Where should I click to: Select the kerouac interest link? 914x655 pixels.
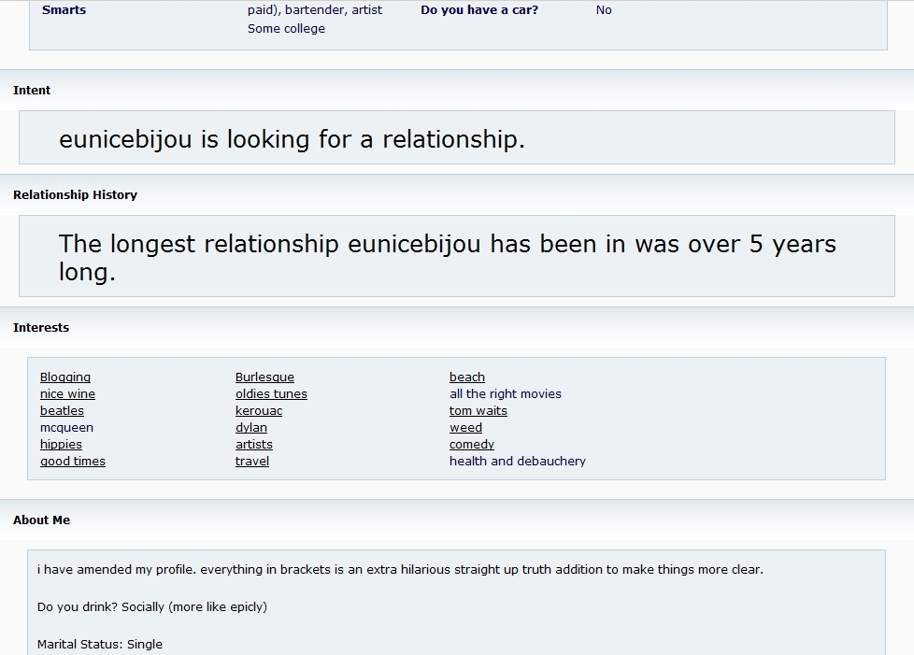click(259, 411)
